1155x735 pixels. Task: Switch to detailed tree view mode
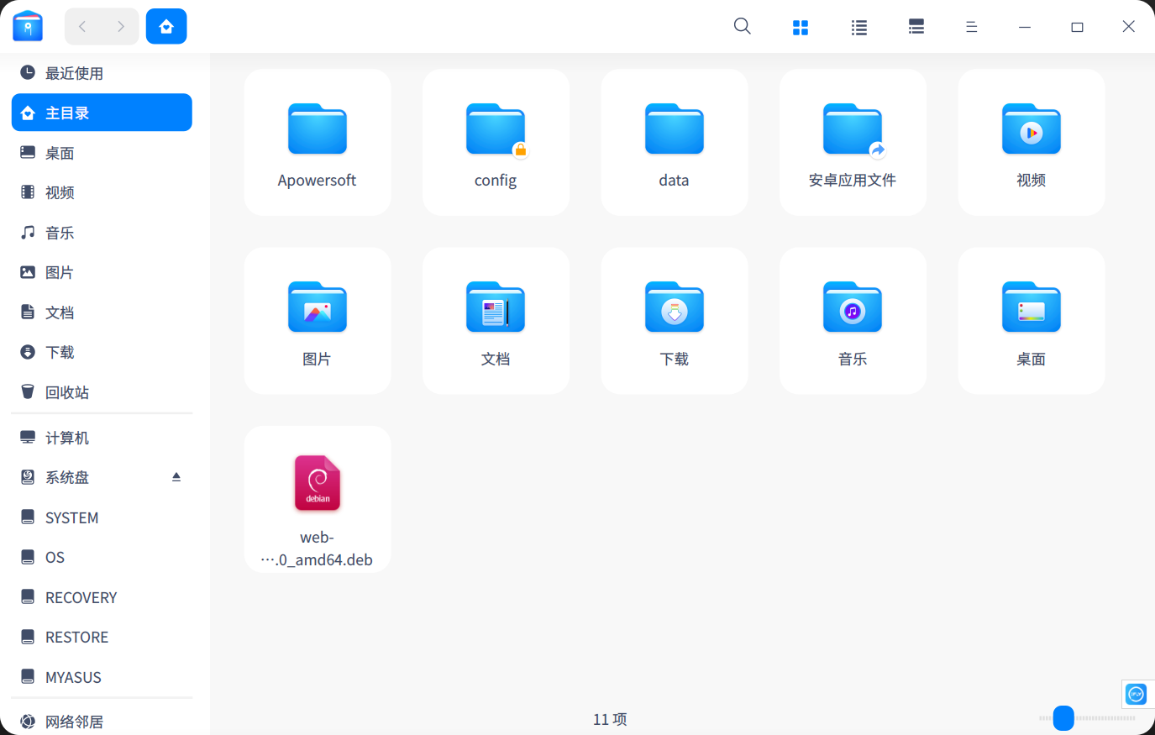(916, 26)
